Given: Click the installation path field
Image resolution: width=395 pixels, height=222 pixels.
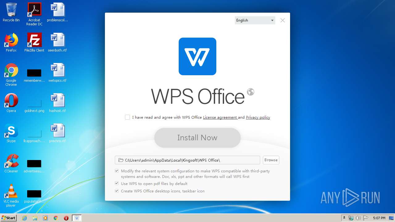Looking at the screenshot, I should coord(187,160).
